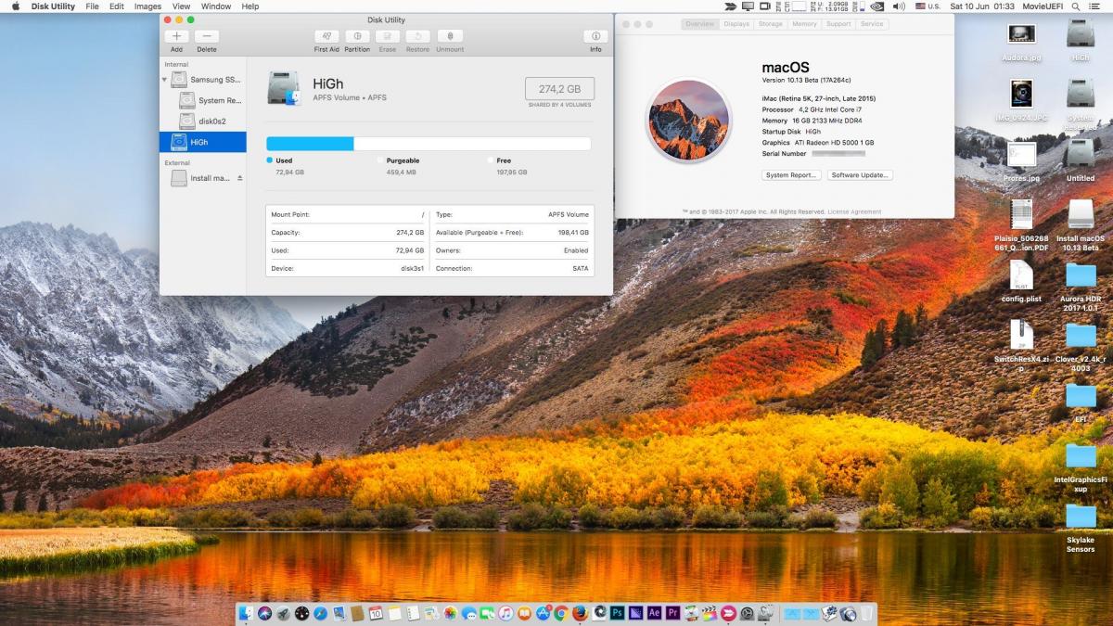Select the EFI folder on the desktop
Image resolution: width=1113 pixels, height=626 pixels.
click(x=1081, y=402)
